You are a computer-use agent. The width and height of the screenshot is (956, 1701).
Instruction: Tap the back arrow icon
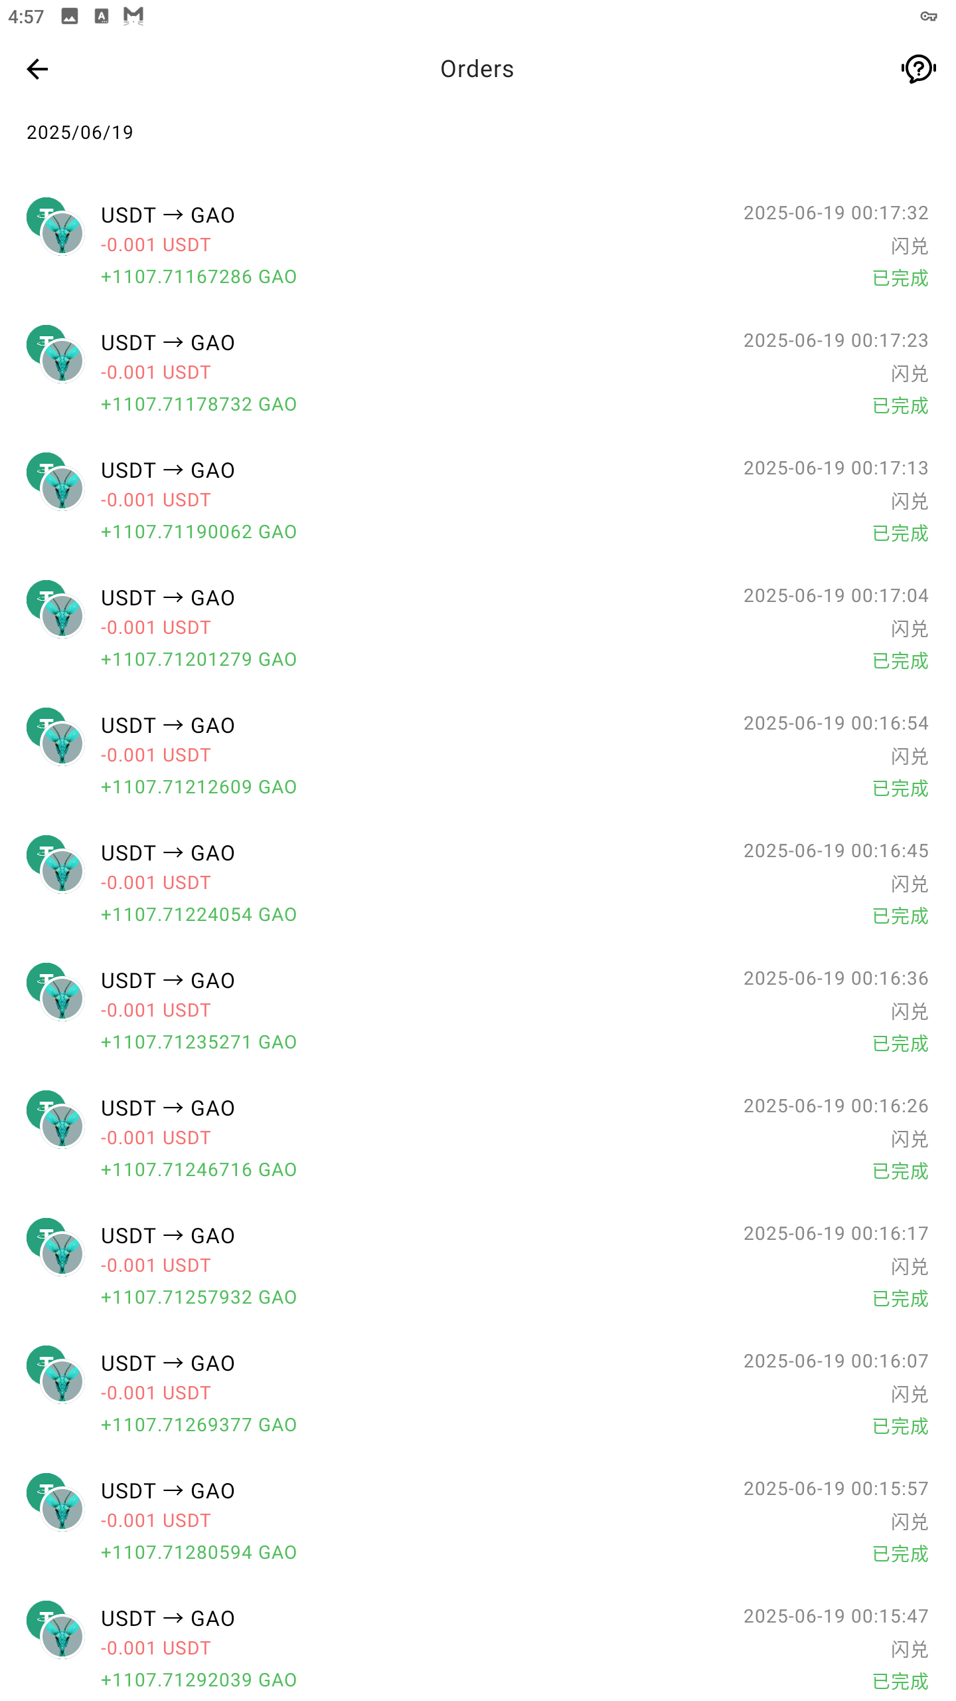click(37, 69)
